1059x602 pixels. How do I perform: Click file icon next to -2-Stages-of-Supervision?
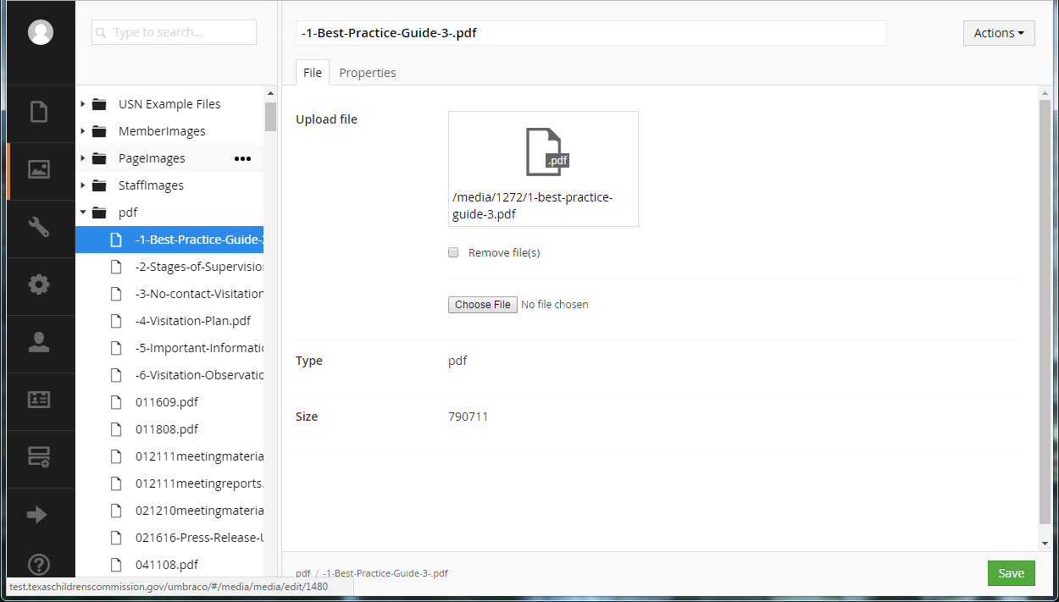click(x=117, y=267)
